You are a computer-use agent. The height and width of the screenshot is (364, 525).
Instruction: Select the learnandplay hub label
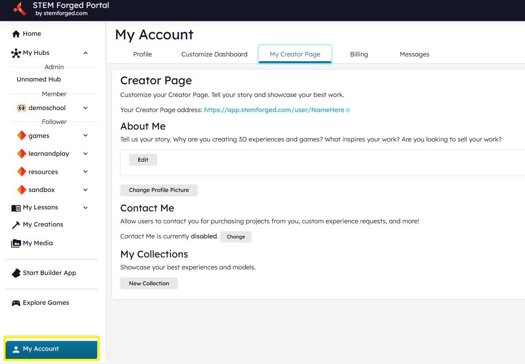pos(49,153)
